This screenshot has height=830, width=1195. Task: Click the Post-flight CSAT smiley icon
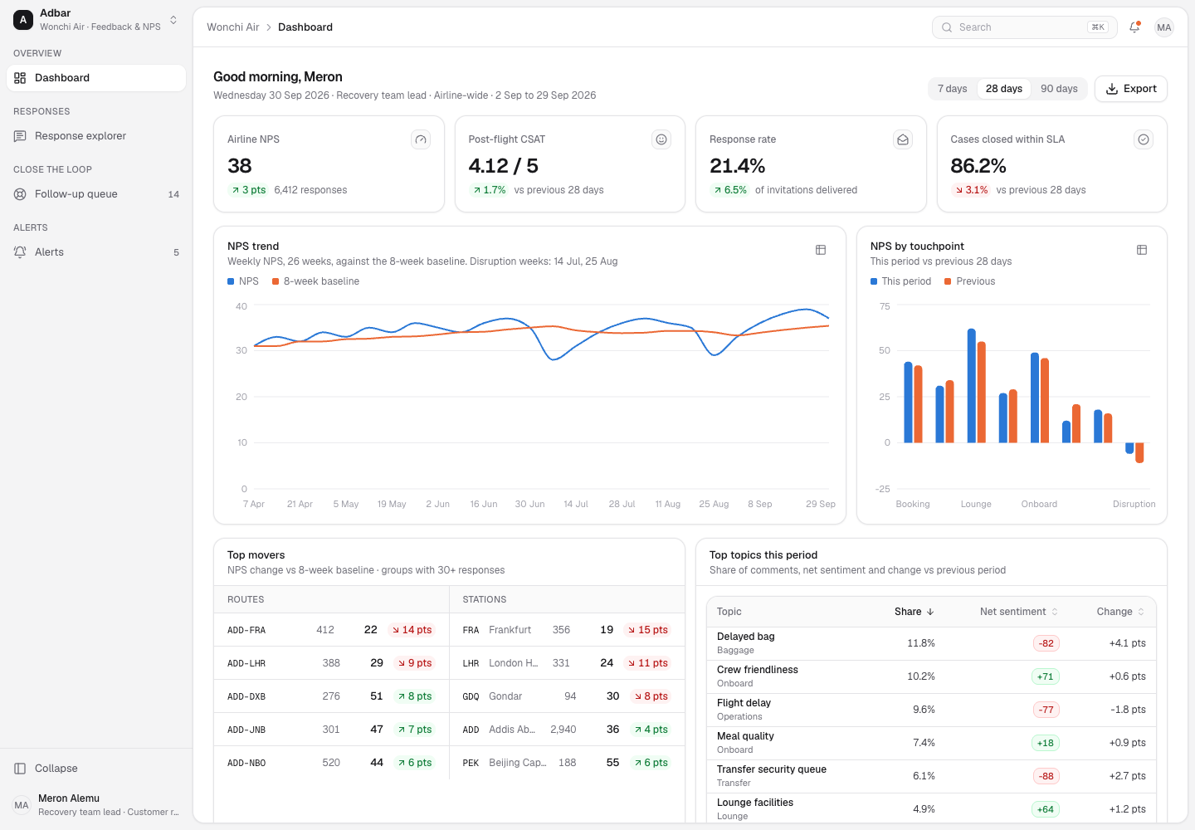[x=661, y=139]
